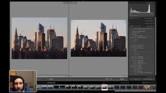Open the DSC08873.ARW filmstrip source dropdown
166x93 pixels.
coord(52,83)
